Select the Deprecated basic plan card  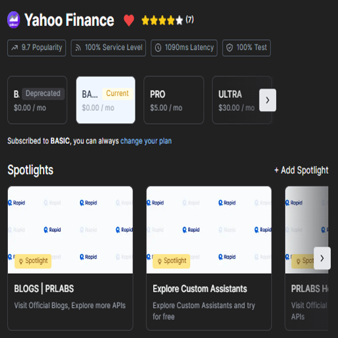37,100
